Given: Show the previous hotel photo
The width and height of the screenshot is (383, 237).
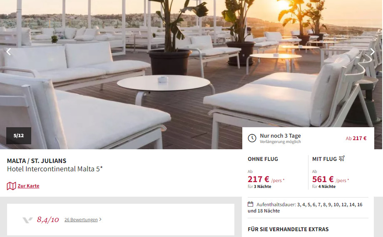Looking at the screenshot, I should (9, 52).
